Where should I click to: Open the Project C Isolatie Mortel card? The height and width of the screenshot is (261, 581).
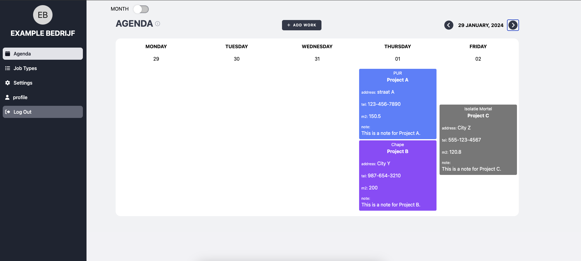(x=478, y=140)
